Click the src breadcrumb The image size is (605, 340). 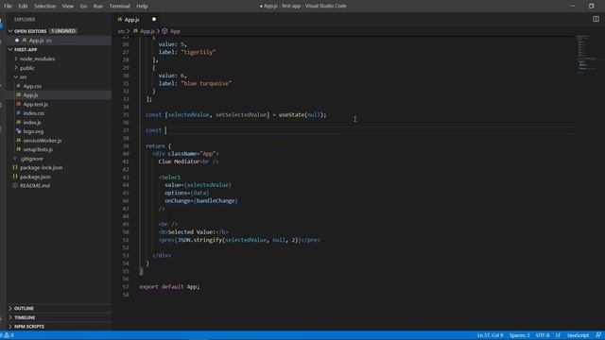click(x=121, y=31)
